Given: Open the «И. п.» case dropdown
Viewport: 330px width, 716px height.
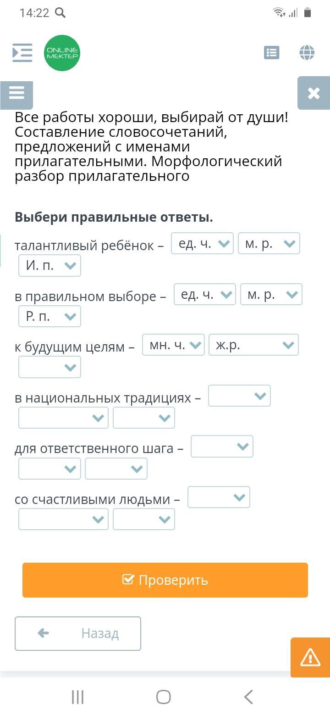Looking at the screenshot, I should [x=49, y=266].
